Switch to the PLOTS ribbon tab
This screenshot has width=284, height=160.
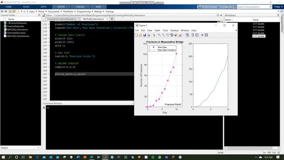click(26, 7)
